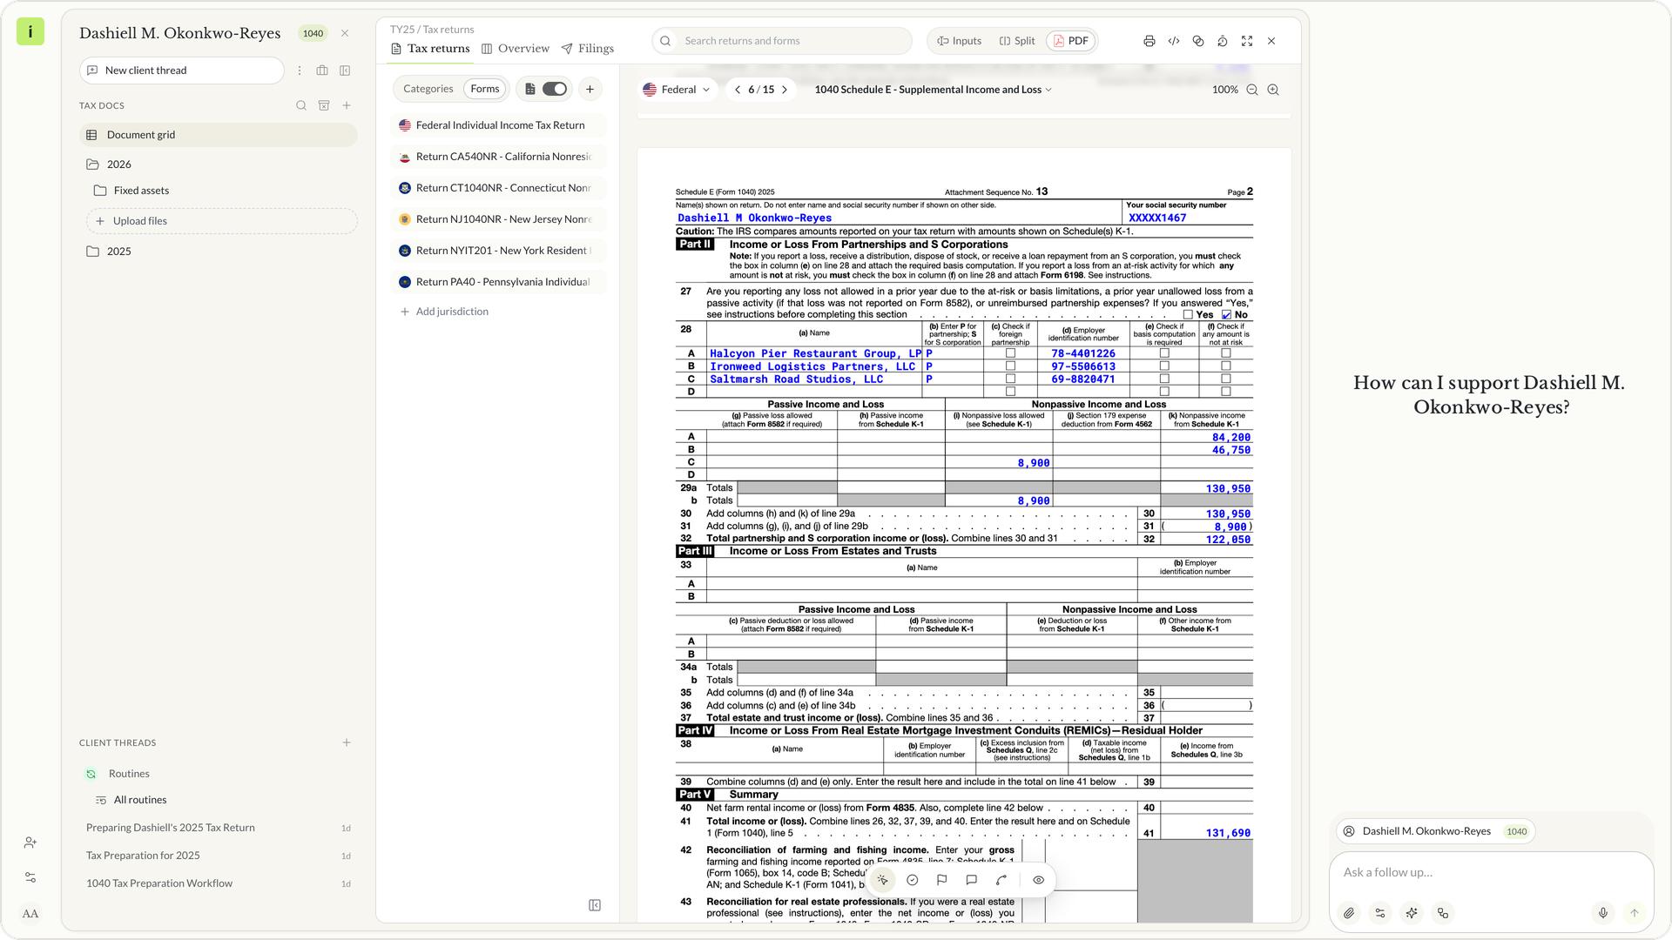
Task: Switch to the Inputs view
Action: coord(960,41)
